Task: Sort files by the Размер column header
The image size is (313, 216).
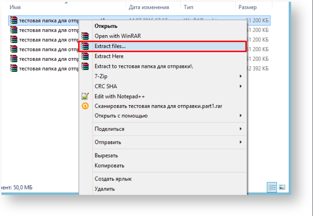Action: click(x=248, y=7)
